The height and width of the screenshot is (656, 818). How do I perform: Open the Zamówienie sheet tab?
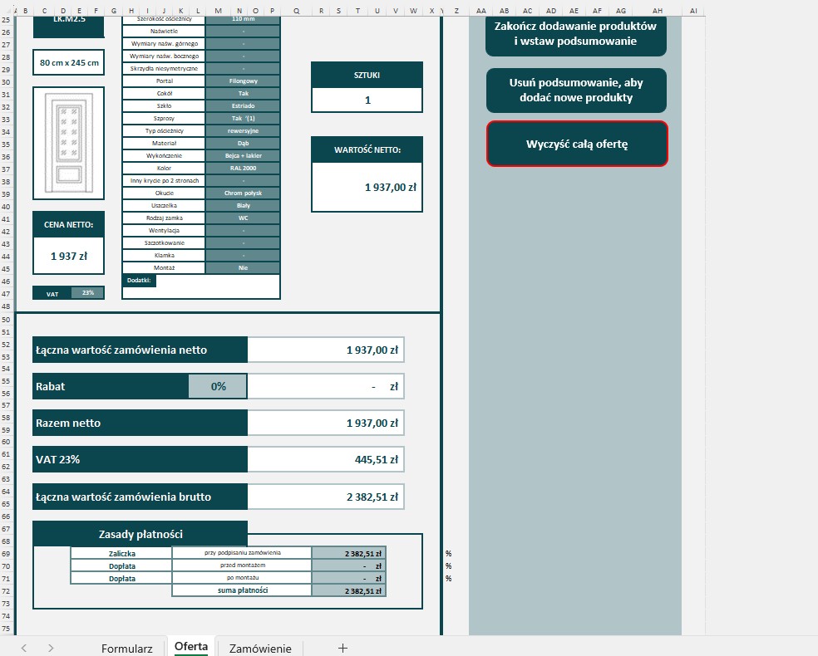(260, 649)
